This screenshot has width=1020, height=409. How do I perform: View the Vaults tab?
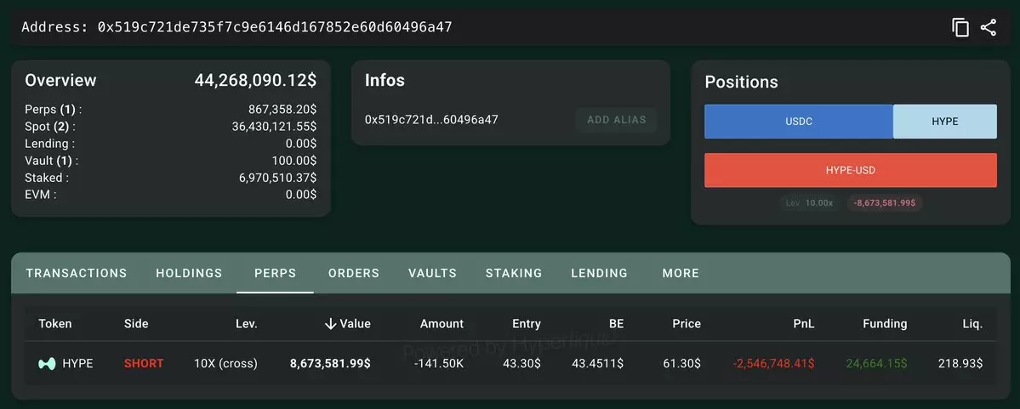click(433, 273)
